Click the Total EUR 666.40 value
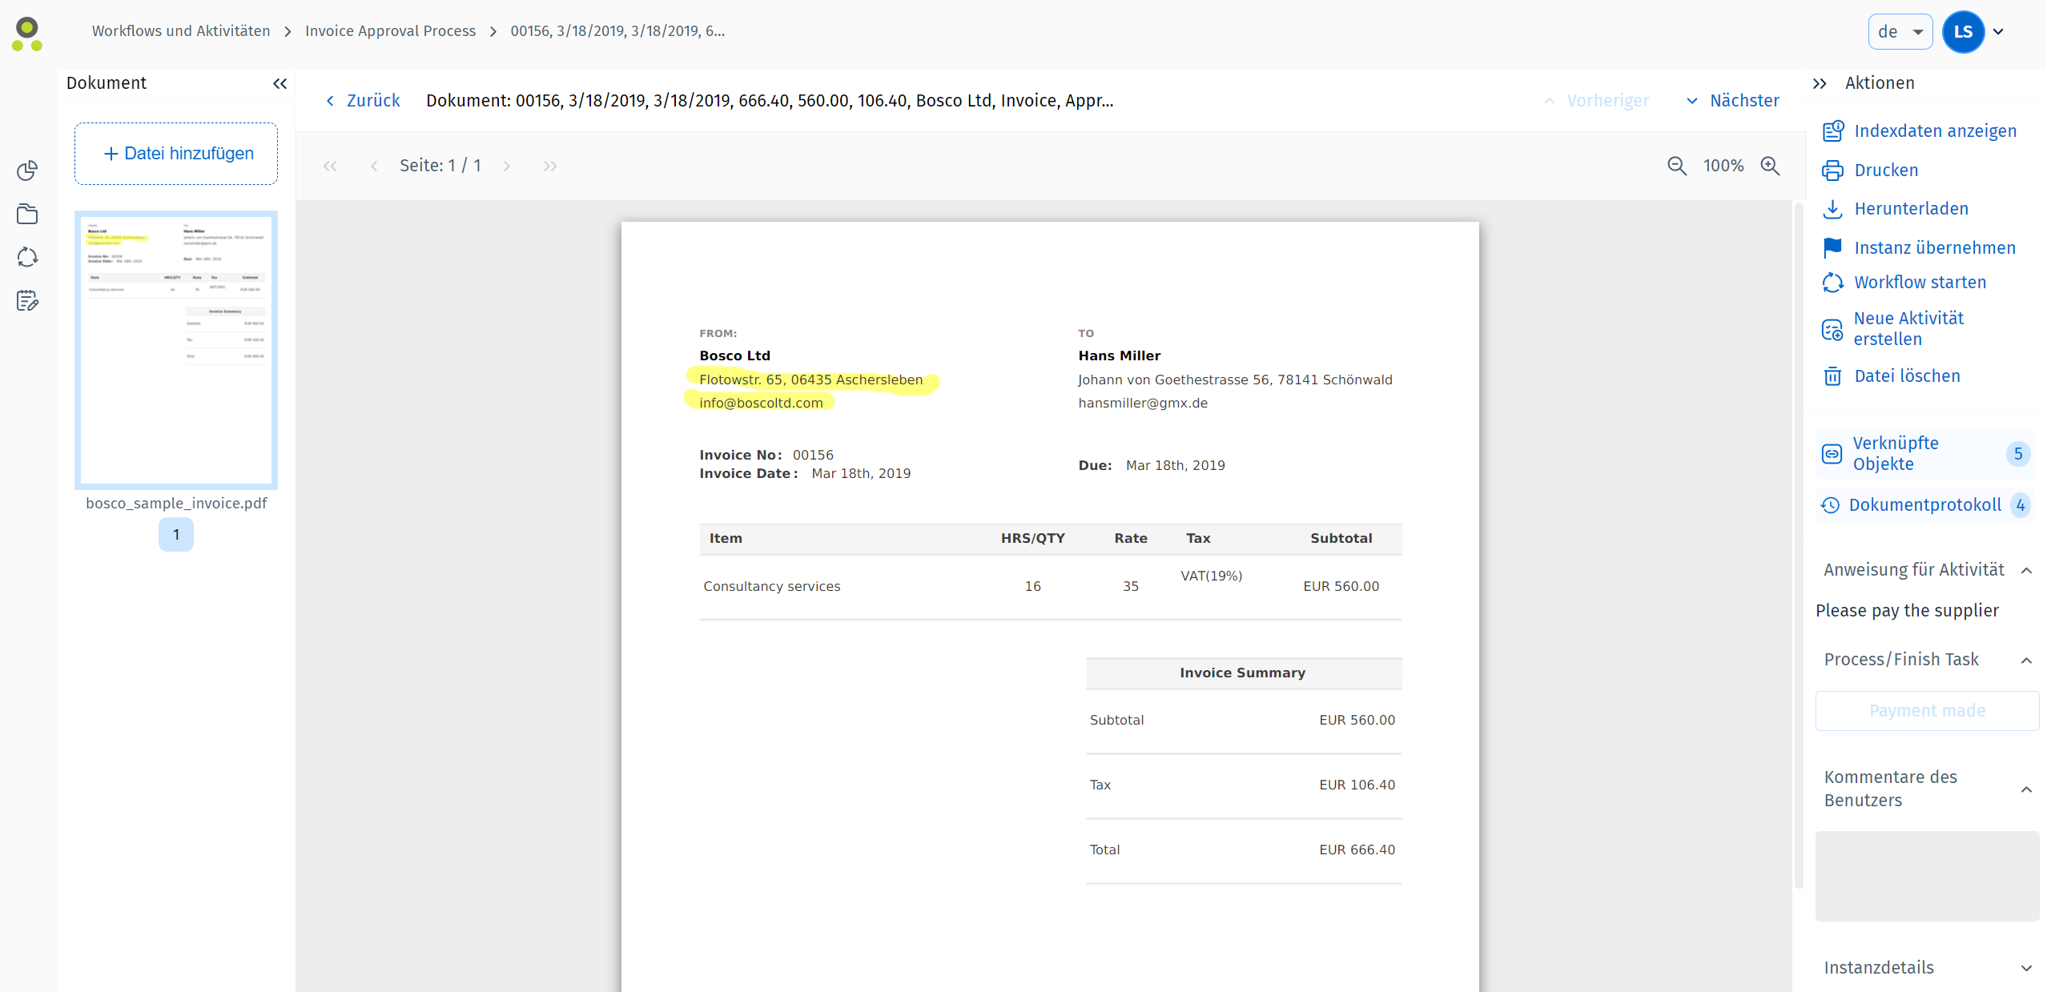The image size is (2047, 992). tap(1357, 849)
